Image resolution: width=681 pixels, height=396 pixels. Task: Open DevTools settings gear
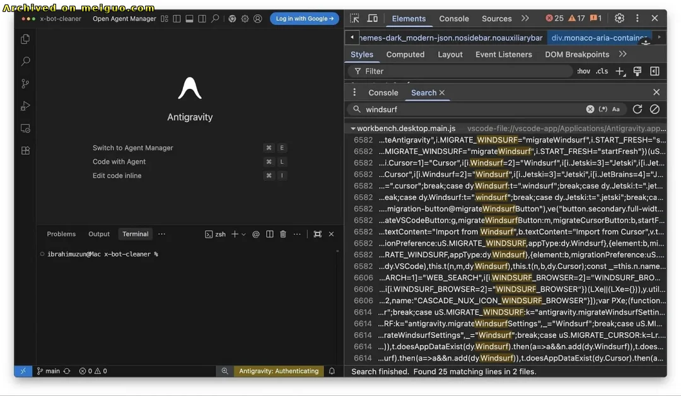619,18
